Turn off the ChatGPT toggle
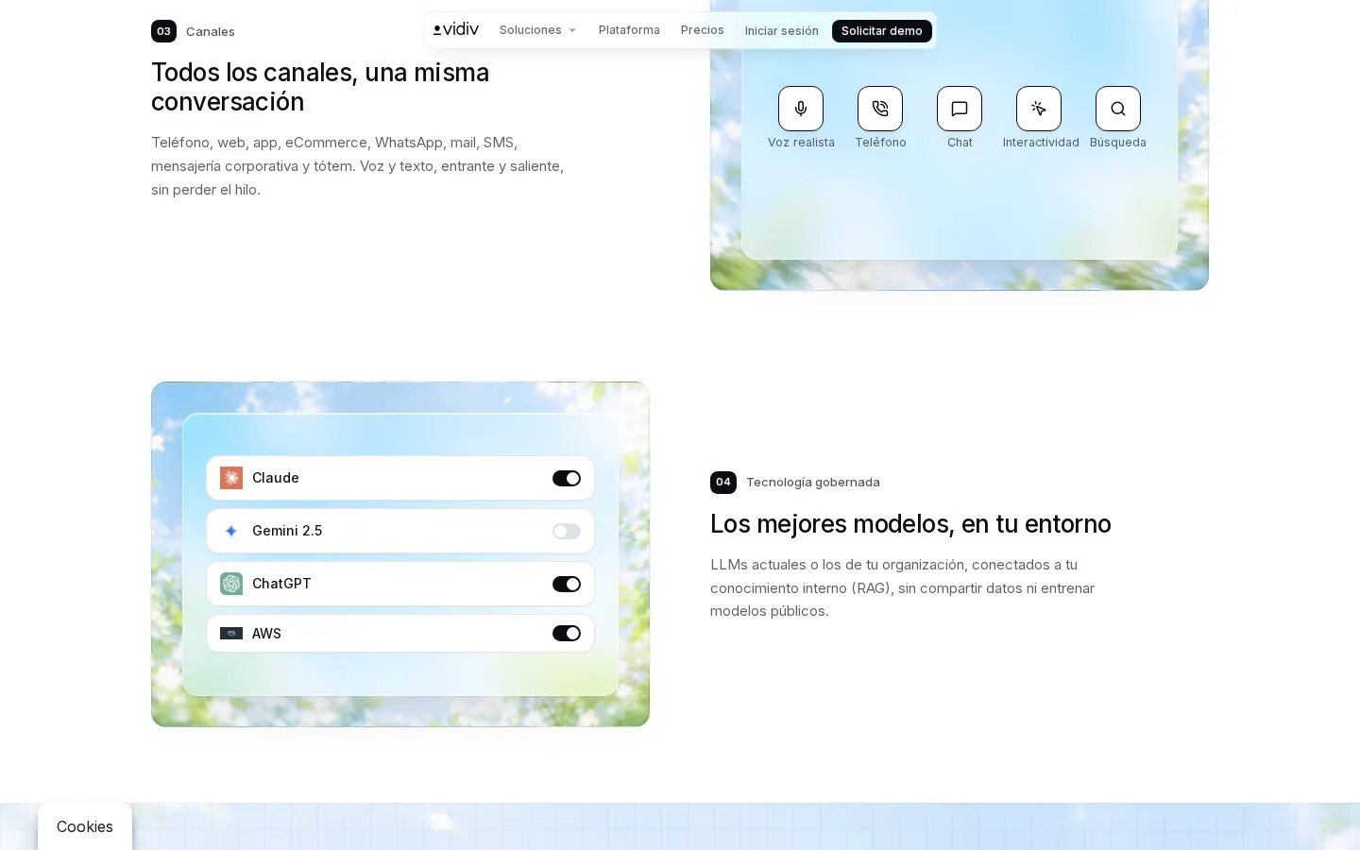Image resolution: width=1360 pixels, height=850 pixels. (x=567, y=584)
